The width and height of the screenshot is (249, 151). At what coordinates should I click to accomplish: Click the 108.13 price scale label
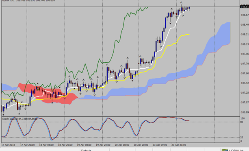point(245,44)
